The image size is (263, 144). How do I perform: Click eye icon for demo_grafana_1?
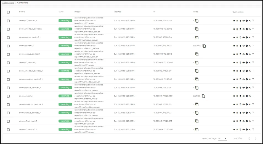243,46
